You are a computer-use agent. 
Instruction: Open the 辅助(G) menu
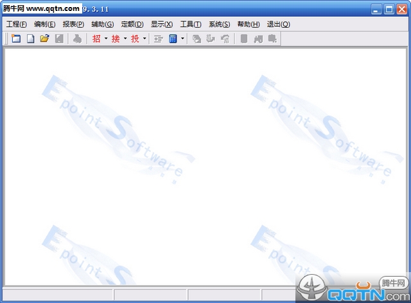[x=103, y=24]
